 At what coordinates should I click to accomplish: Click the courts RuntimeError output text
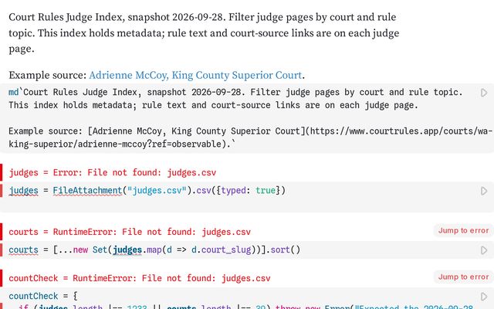coord(130,232)
